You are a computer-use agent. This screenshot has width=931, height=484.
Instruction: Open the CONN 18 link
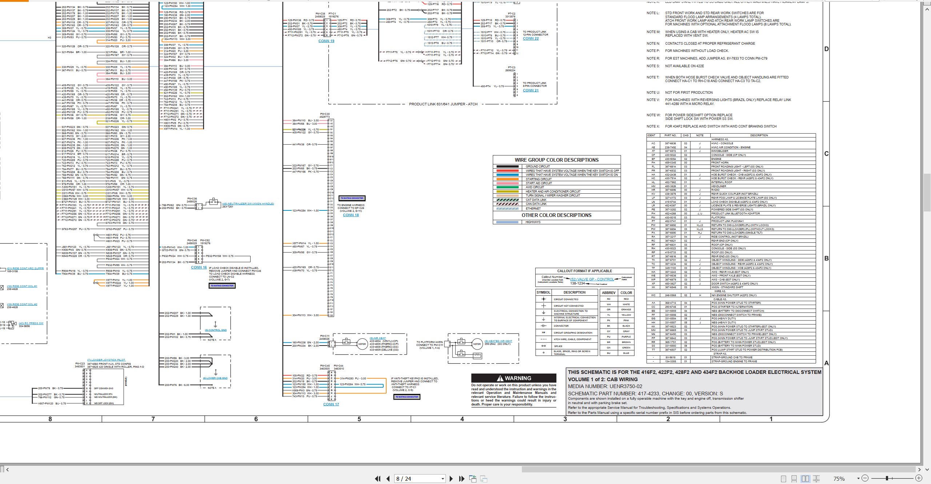click(x=351, y=215)
